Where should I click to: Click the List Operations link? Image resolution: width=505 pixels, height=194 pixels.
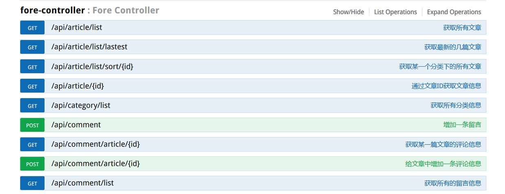coord(395,12)
